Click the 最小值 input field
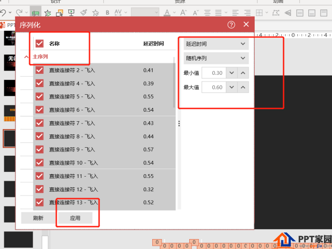The width and height of the screenshot is (332, 249). click(x=212, y=73)
